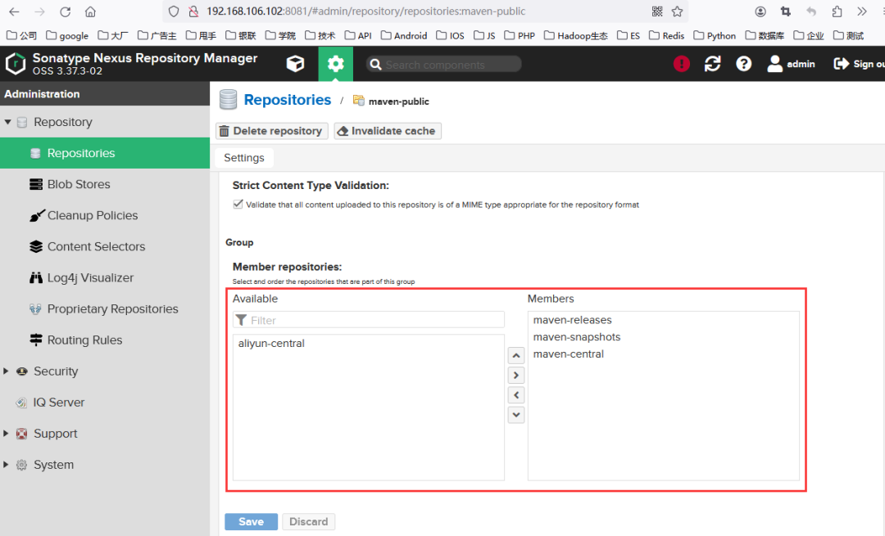This screenshot has height=536, width=885.
Task: Reload the page with the refresh icon
Action: pos(65,11)
